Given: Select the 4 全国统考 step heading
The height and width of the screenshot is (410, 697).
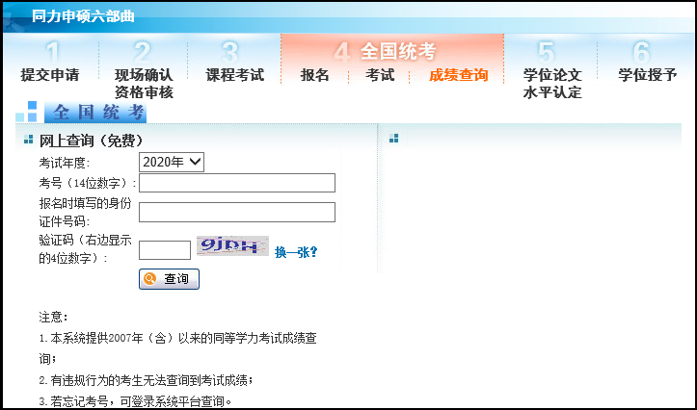Looking at the screenshot, I should (385, 52).
